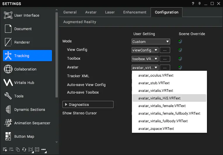Switch to the Laser tab
The height and width of the screenshot is (155, 223).
[110, 12]
